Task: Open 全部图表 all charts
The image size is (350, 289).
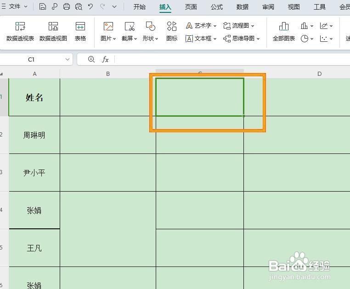Action: pos(284,32)
